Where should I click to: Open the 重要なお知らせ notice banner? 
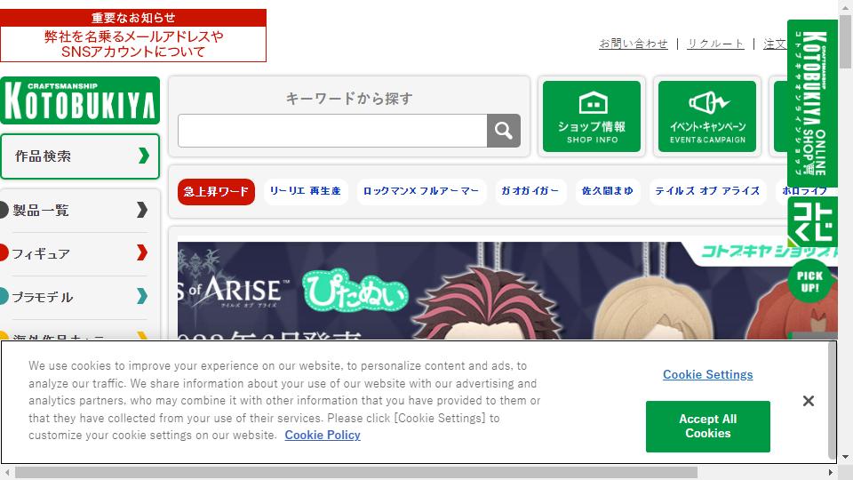[x=133, y=36]
